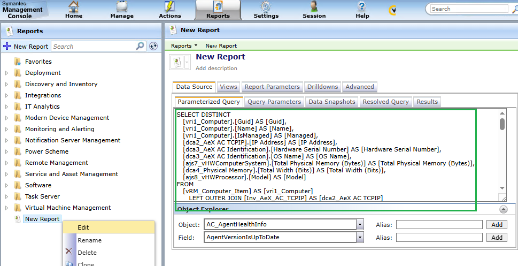Viewport: 518px width, 266px height.
Task: Open the Field dropdown arrow
Action: click(x=360, y=237)
